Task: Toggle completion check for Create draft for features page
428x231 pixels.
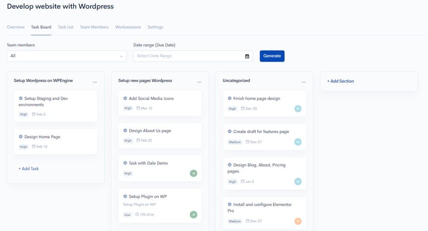Action: pyautogui.click(x=230, y=131)
